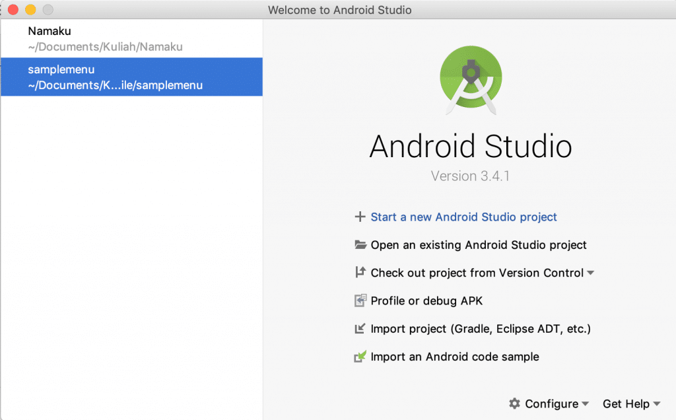Start a new Android Studio project

pos(463,217)
